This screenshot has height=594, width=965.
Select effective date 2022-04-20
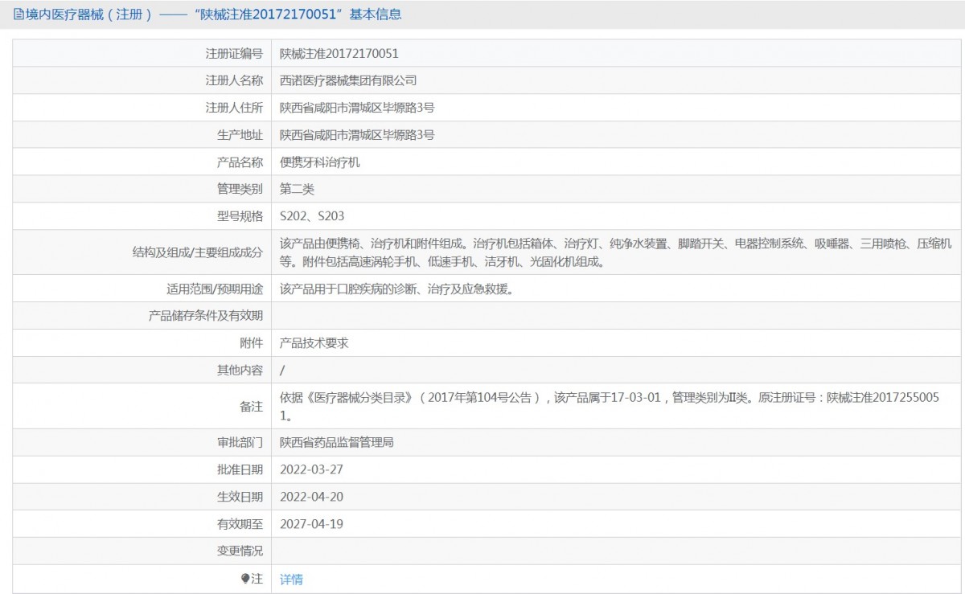[x=311, y=497]
